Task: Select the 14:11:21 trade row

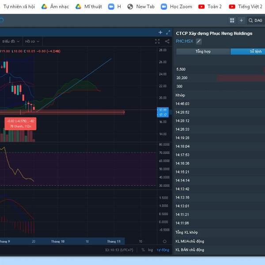Action: [220, 215]
